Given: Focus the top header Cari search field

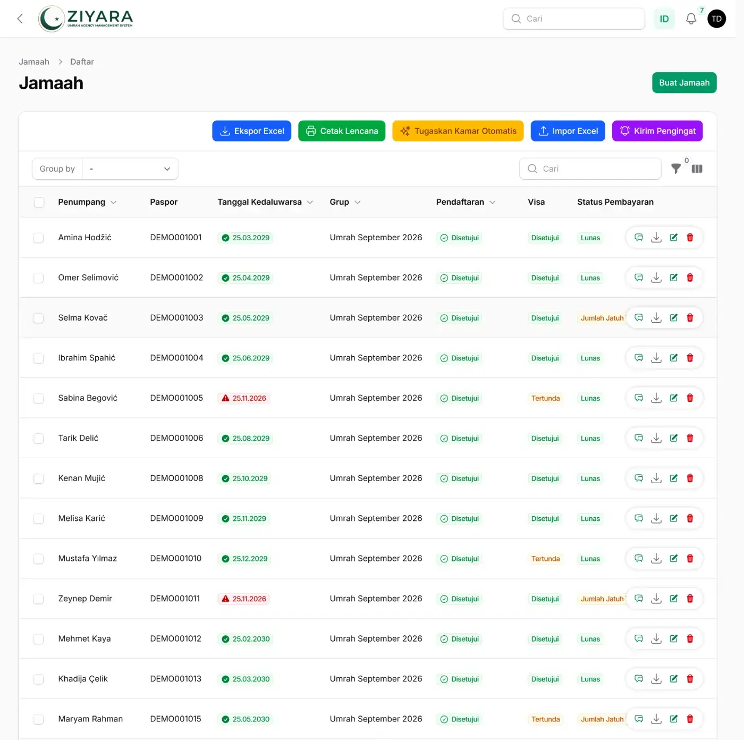Looking at the screenshot, I should click(x=574, y=19).
